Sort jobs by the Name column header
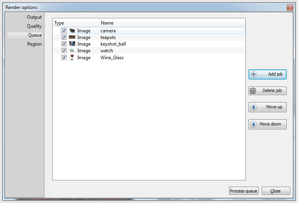Viewport: 298px width, 203px height. pyautogui.click(x=172, y=23)
